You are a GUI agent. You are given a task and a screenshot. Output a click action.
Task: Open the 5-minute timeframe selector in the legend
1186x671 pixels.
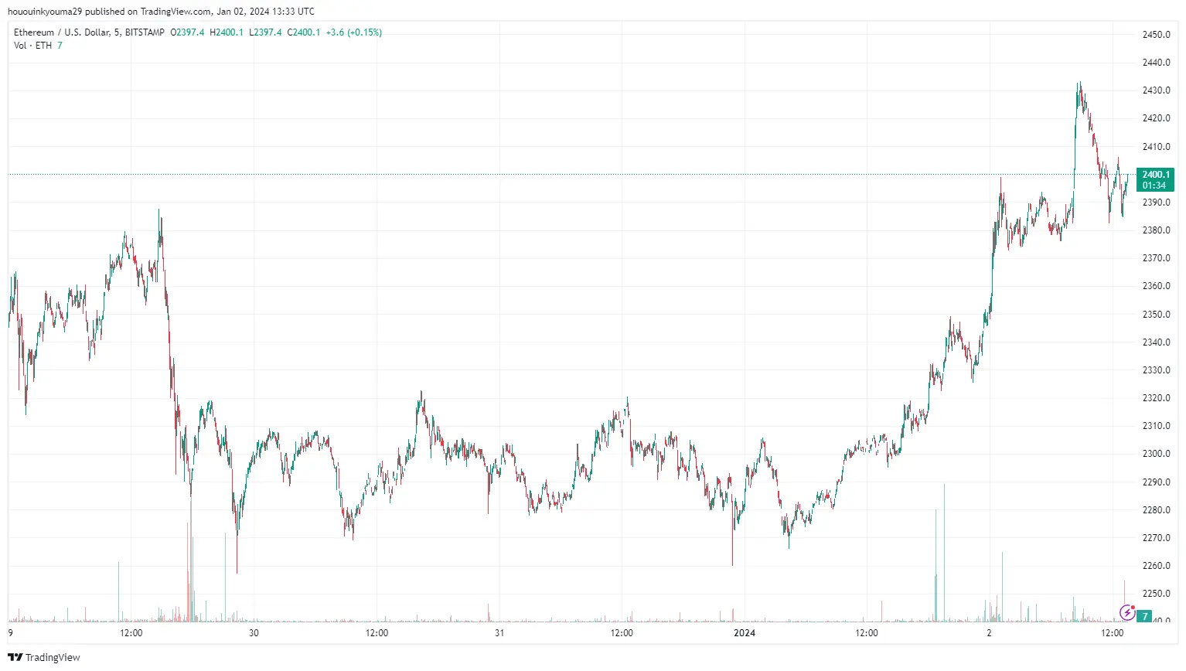point(116,32)
